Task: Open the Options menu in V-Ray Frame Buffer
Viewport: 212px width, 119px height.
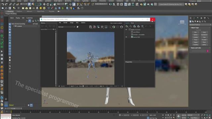Action: [x=83, y=23]
